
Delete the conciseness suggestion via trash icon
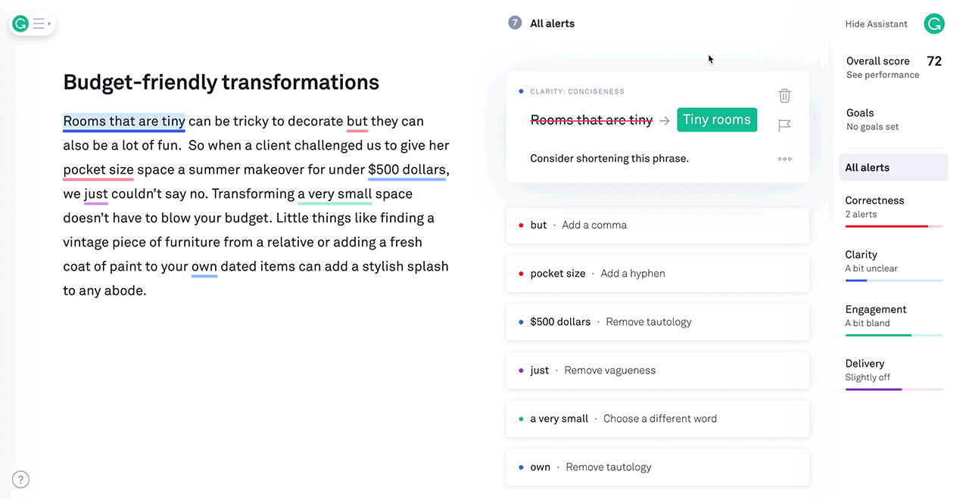pyautogui.click(x=784, y=95)
